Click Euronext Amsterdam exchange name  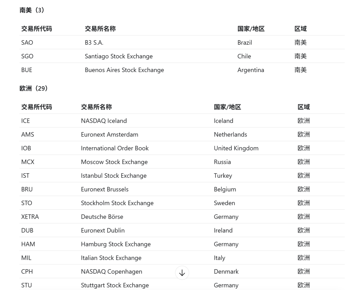109,134
